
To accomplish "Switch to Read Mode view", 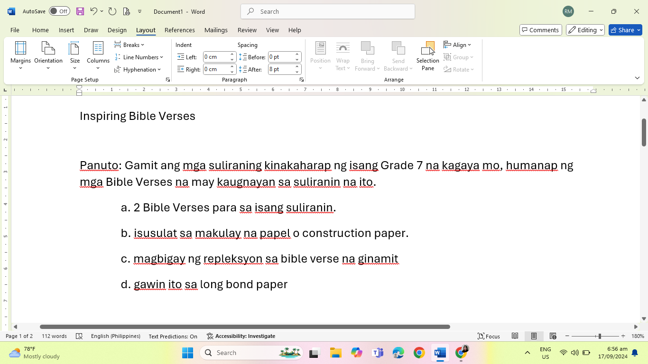I will pos(515,336).
